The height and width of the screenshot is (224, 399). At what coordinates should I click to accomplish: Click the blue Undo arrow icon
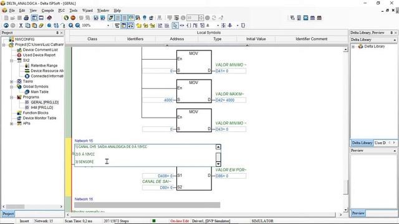[x=6, y=26]
